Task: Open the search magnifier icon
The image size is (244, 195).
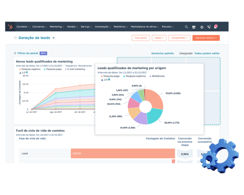Action: [x=186, y=27]
